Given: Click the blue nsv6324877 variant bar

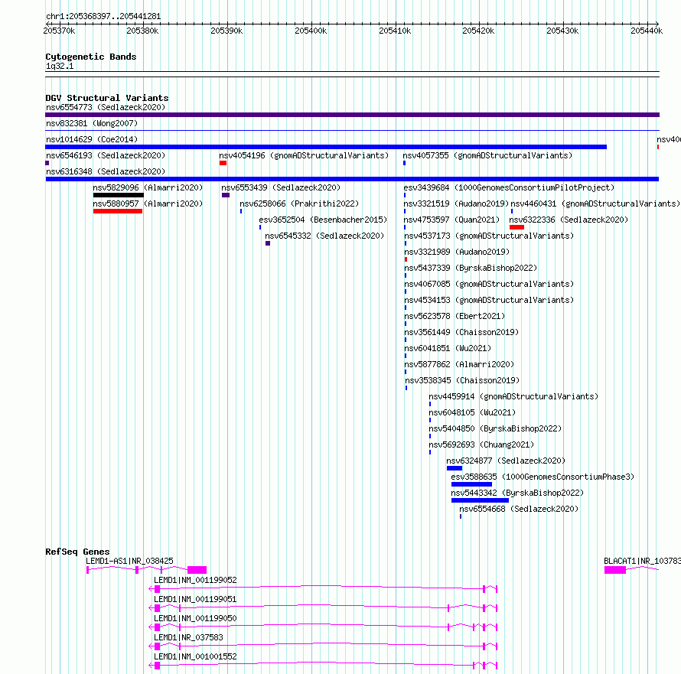Looking at the screenshot, I should (x=455, y=468).
